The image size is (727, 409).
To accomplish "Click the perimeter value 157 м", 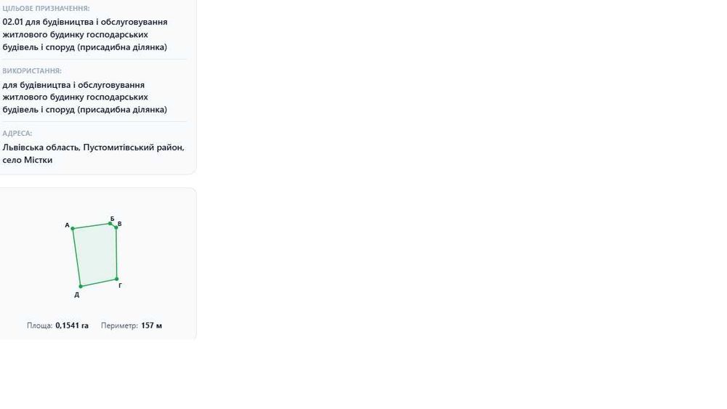I will pos(152,325).
